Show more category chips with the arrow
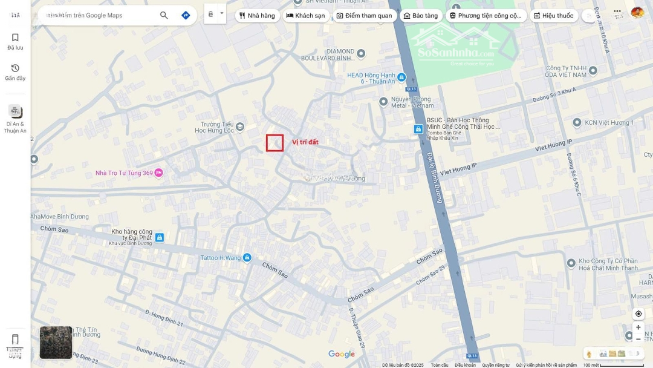653x368 pixels. pyautogui.click(x=588, y=15)
